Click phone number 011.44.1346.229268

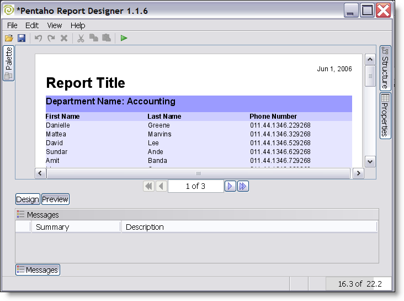tap(280, 125)
